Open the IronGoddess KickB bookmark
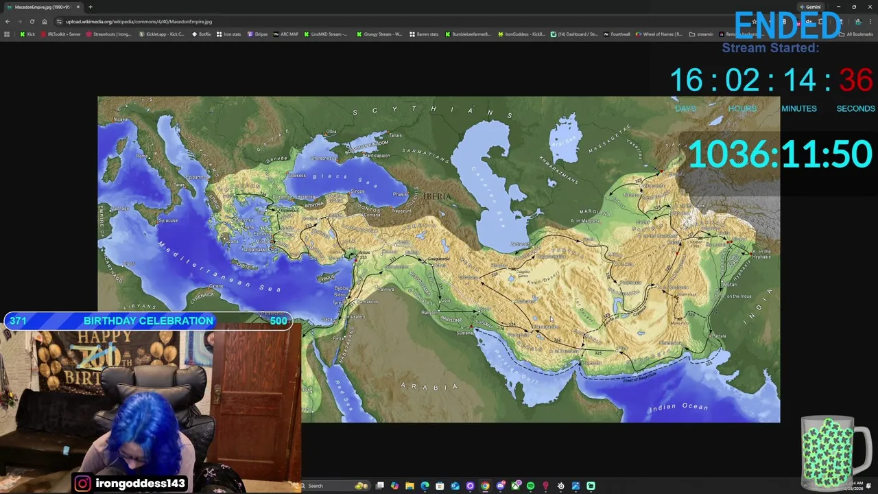The height and width of the screenshot is (494, 878). [x=521, y=34]
